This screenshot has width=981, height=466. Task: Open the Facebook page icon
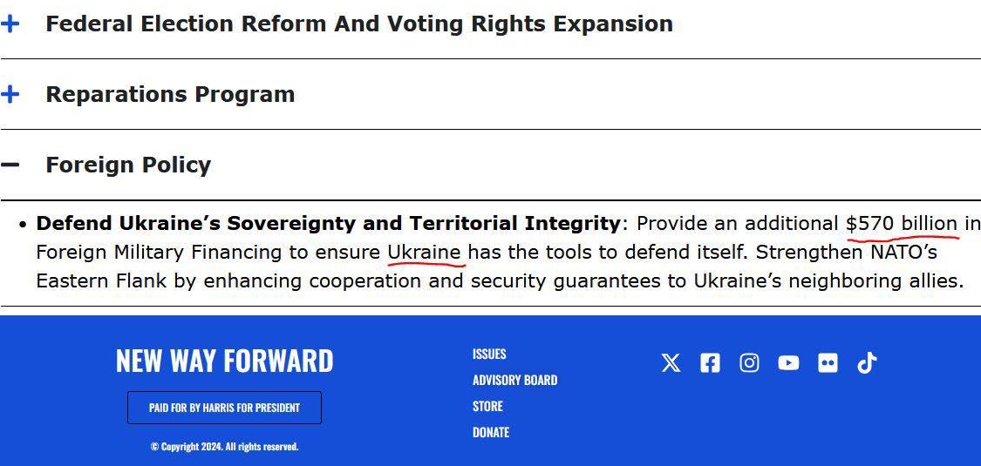[710, 363]
